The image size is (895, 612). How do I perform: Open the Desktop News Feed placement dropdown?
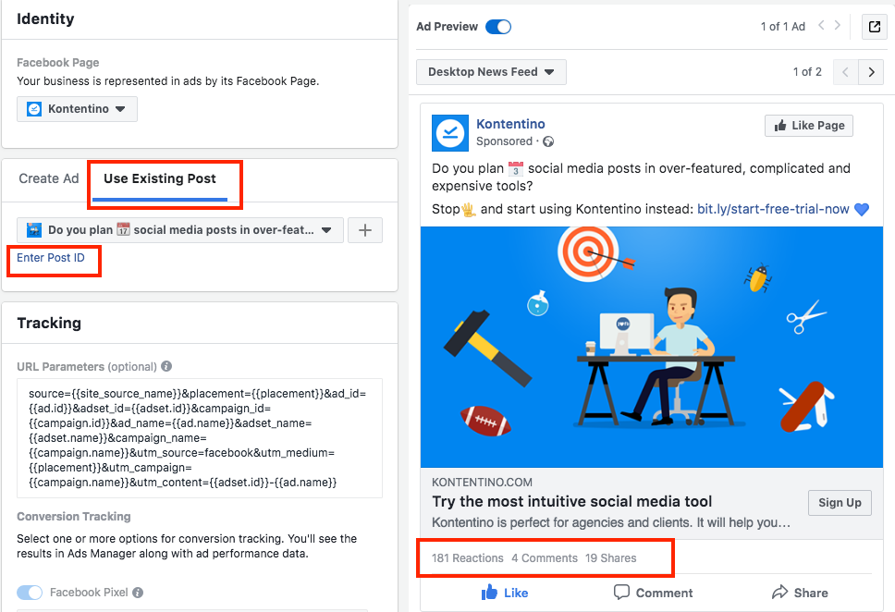click(491, 72)
